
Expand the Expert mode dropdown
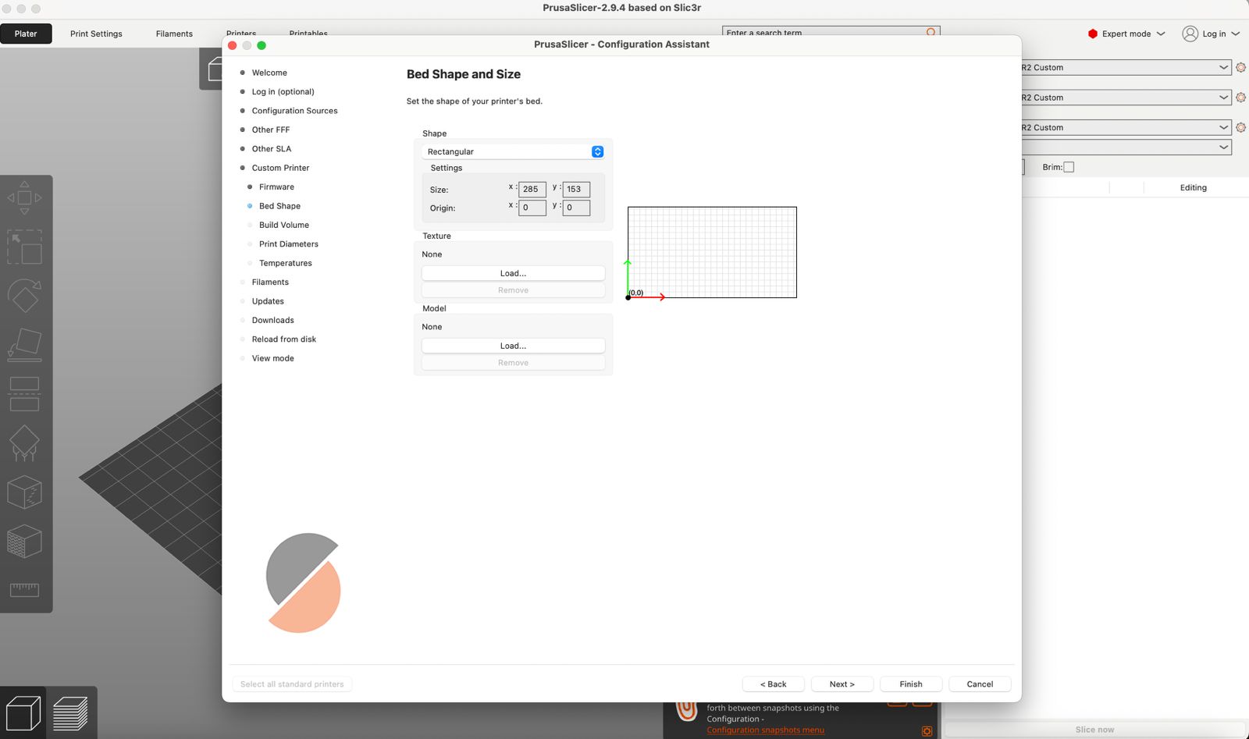1126,34
